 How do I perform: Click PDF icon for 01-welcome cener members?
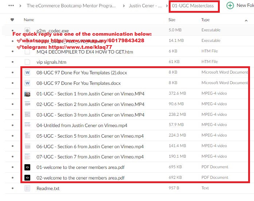pyautogui.click(x=27, y=167)
